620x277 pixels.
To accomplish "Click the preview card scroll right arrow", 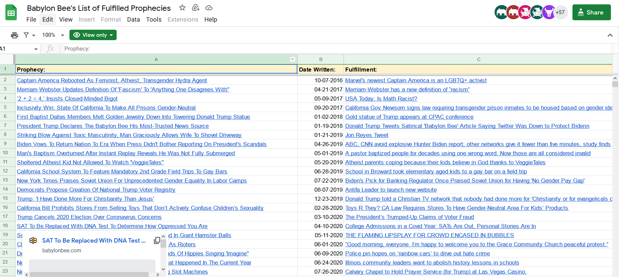I will click(x=158, y=275).
